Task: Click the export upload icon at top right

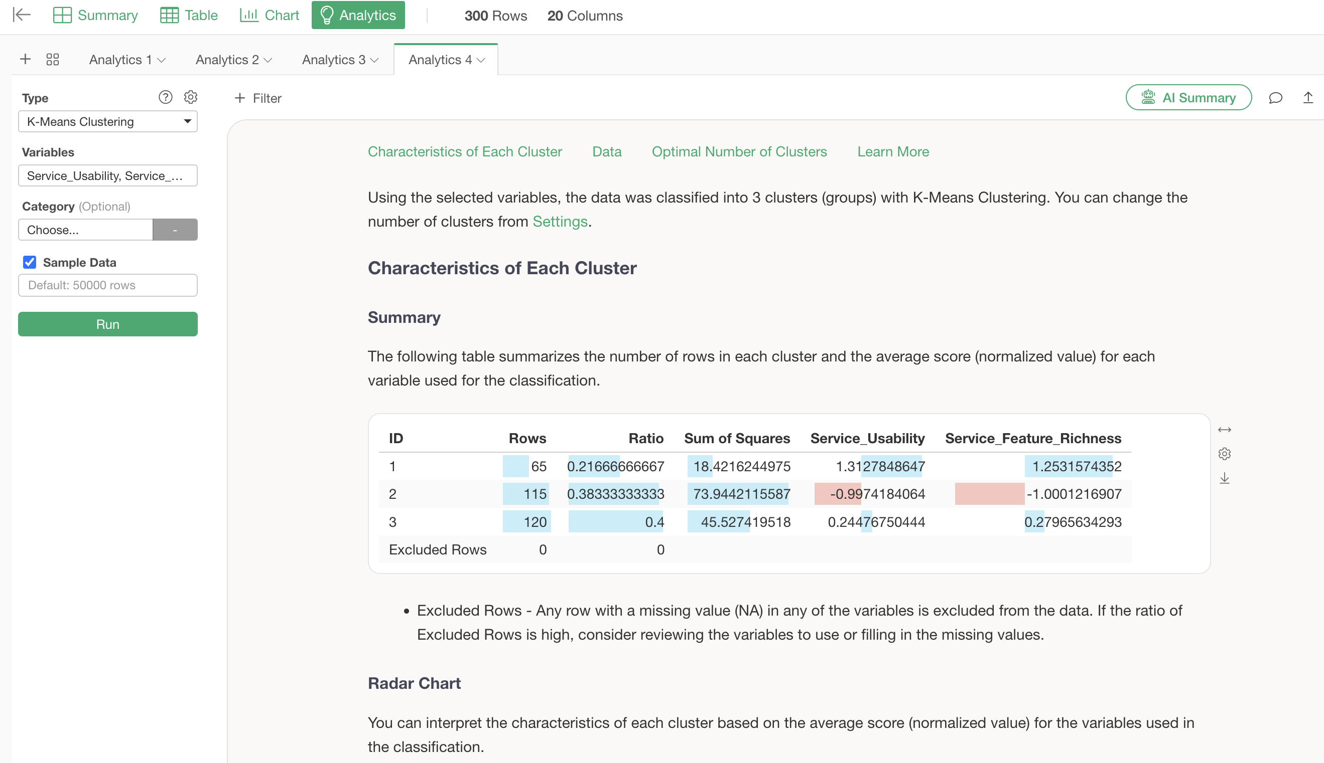Action: tap(1308, 98)
